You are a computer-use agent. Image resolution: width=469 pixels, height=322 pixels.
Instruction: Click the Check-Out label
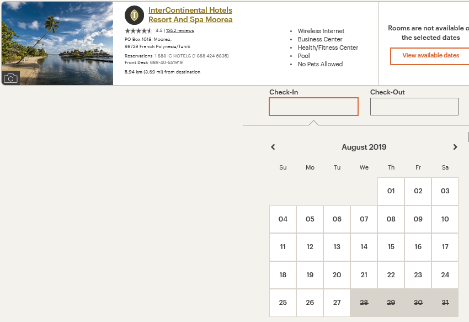tap(387, 92)
